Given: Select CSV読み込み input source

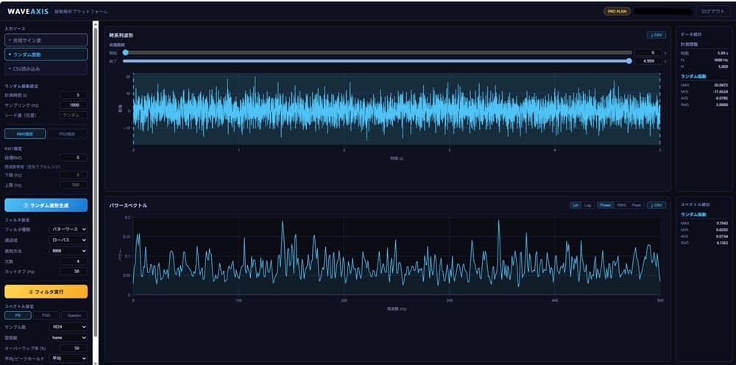Looking at the screenshot, I should 46,68.
